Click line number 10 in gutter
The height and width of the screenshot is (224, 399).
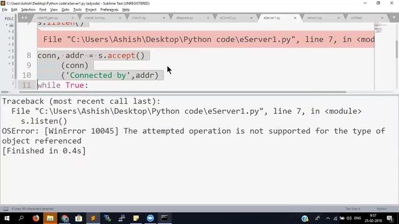(x=26, y=75)
